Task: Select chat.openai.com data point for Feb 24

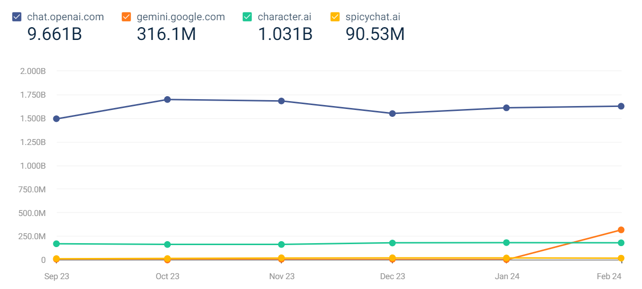Action: (x=621, y=106)
